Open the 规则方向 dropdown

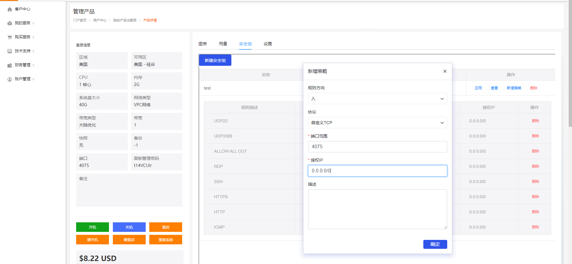(x=377, y=99)
